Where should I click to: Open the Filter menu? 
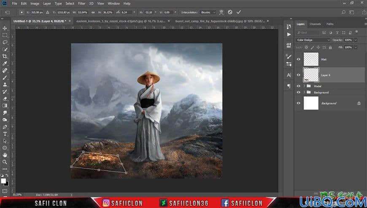coord(82,3)
